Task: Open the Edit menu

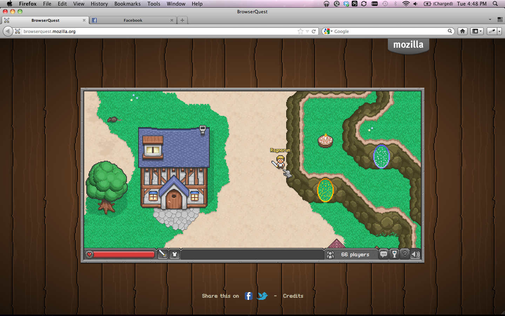Action: 62,4
